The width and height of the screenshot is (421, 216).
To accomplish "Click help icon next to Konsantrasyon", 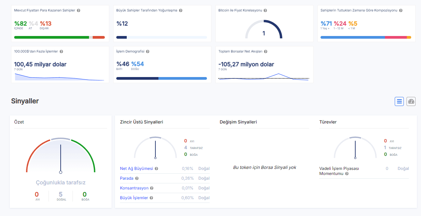I will click(x=152, y=188).
